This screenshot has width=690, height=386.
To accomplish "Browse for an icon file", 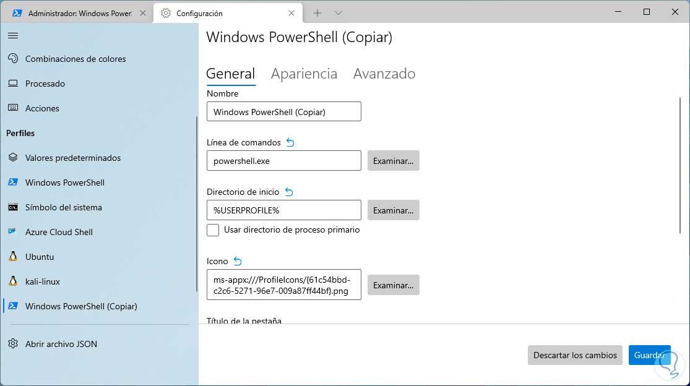I will (x=394, y=285).
